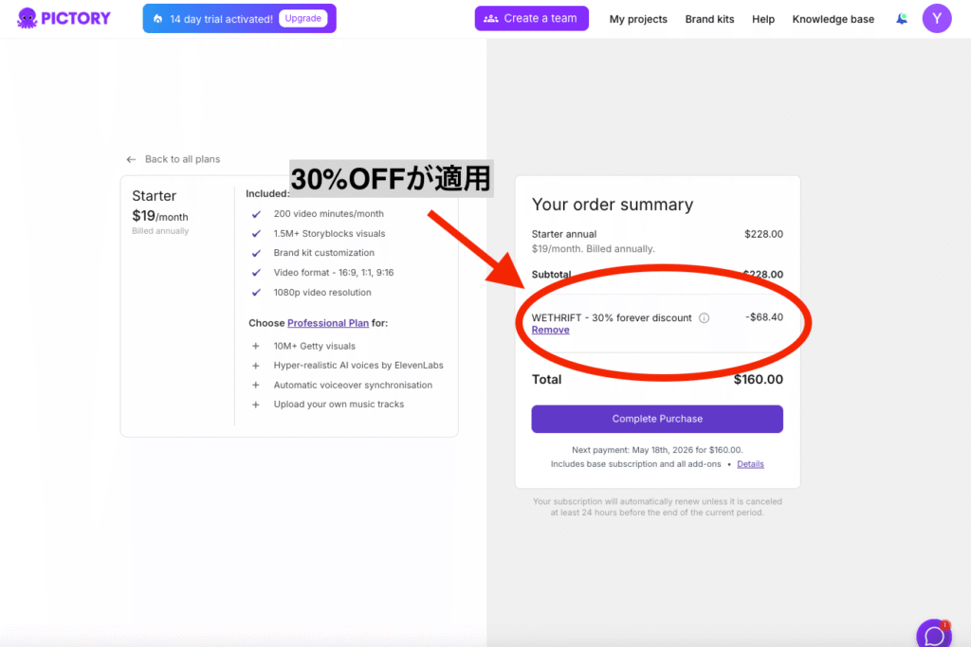Open My projects in the top navigation
Screen dimensions: 971x647
pyautogui.click(x=638, y=19)
